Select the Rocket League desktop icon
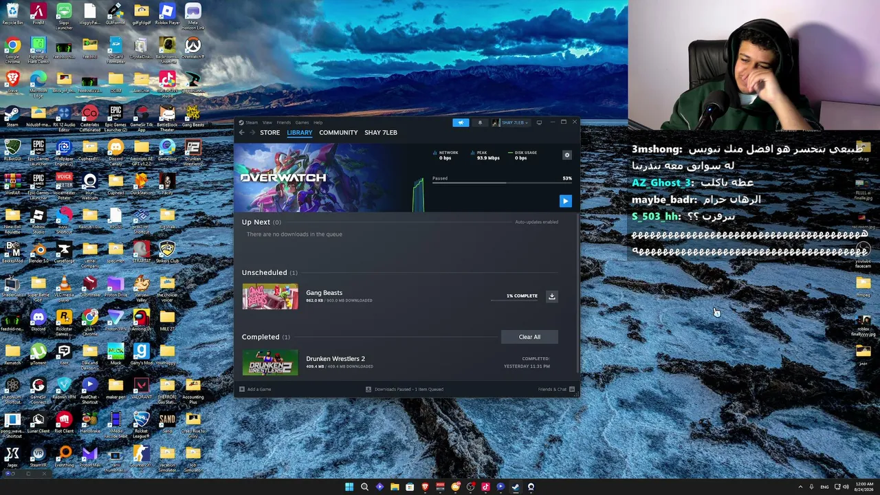 click(141, 424)
